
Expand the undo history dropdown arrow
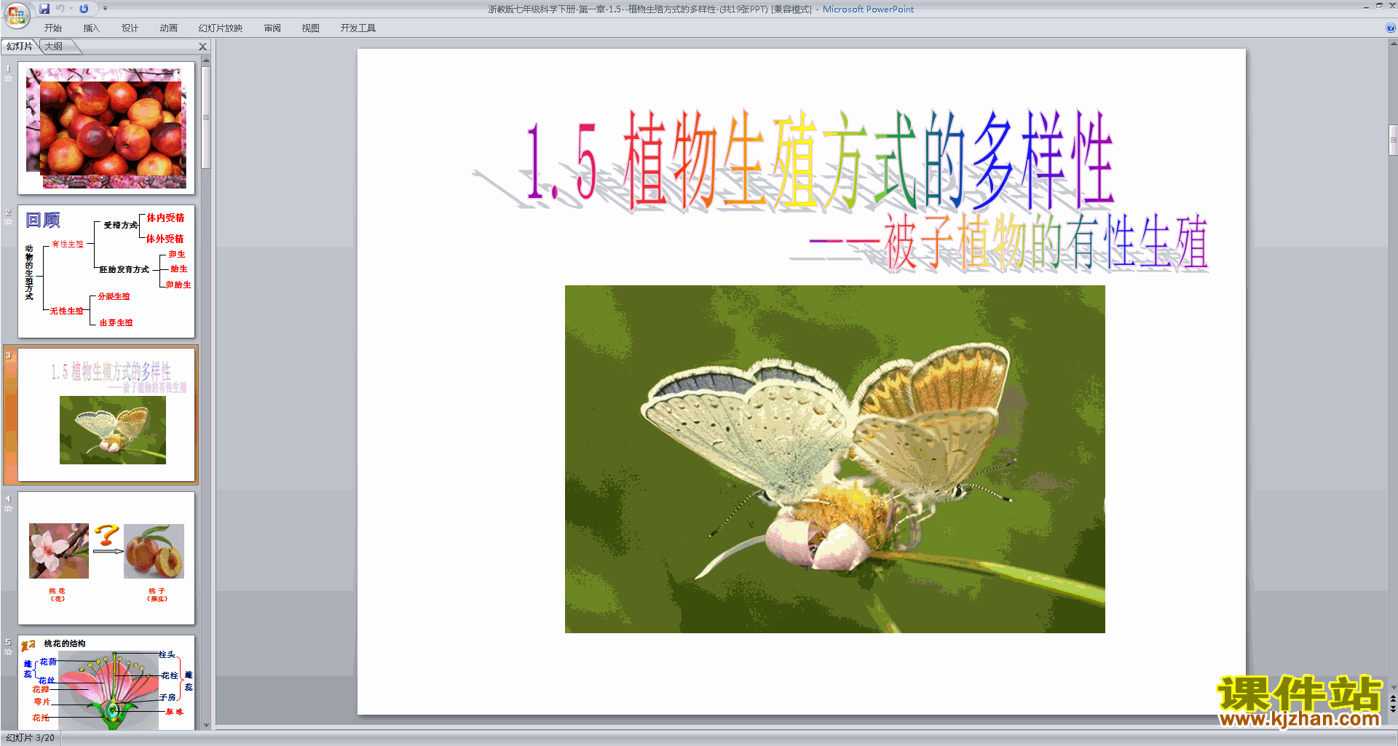coord(71,9)
